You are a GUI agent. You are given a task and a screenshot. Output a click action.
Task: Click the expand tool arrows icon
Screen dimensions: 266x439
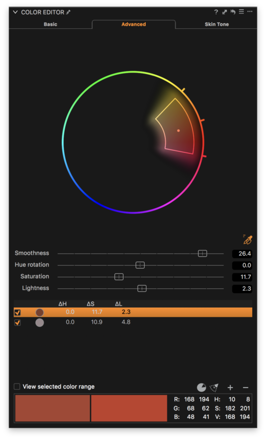point(224,12)
